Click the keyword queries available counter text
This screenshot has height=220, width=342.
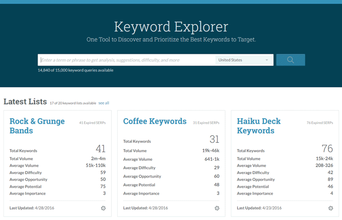pyautogui.click(x=76, y=70)
